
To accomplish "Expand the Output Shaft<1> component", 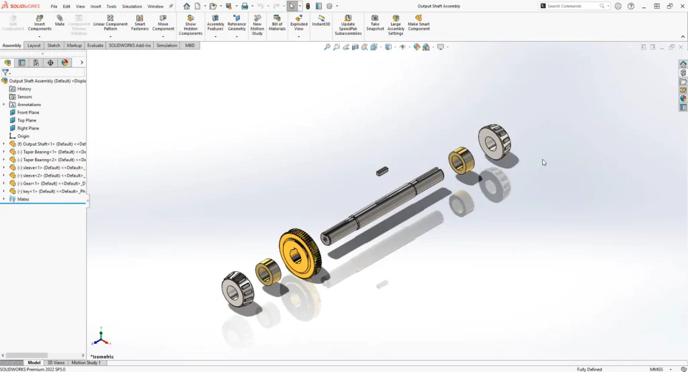I will [4, 144].
